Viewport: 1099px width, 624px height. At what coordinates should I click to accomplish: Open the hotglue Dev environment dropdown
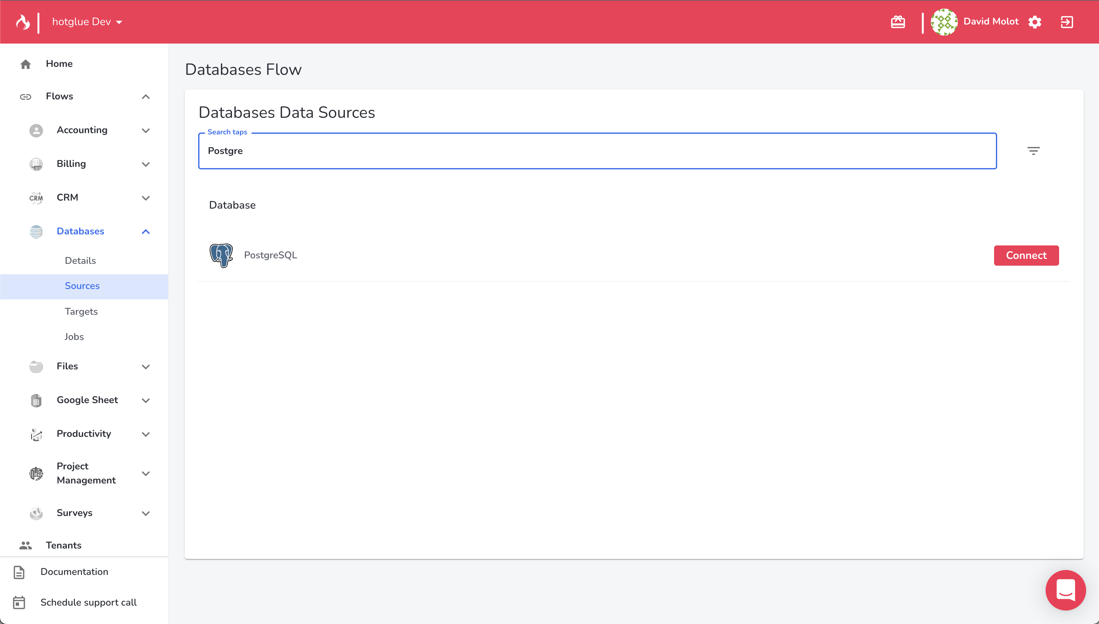(x=87, y=22)
